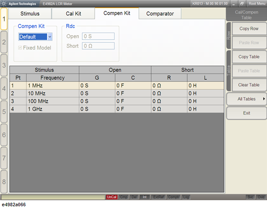Select table number 2 side tab
Viewport: 267px width, 208px height.
coord(4,42)
